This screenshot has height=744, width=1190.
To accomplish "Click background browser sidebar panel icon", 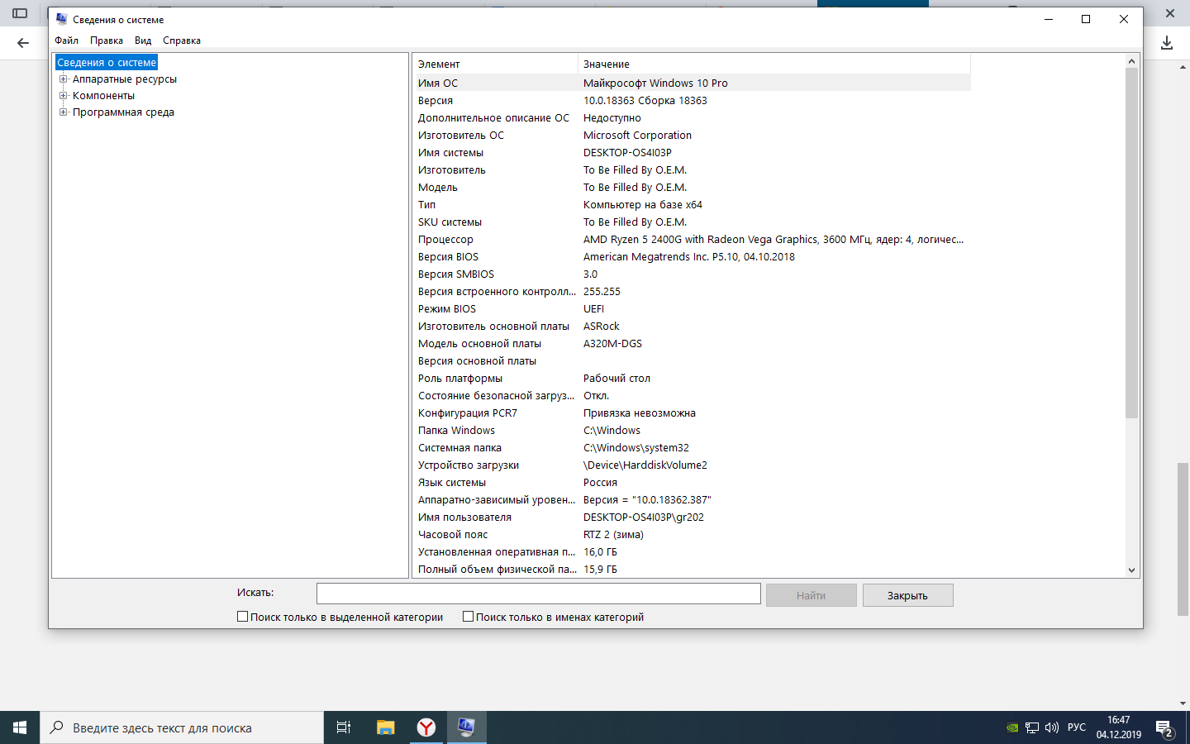I will click(x=20, y=13).
